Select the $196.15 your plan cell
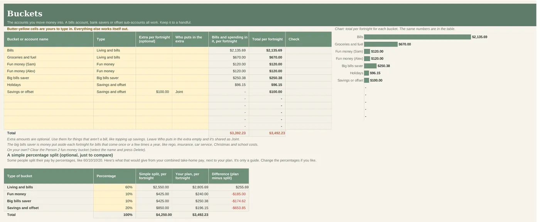This screenshot has height=222, width=540. (x=190, y=208)
